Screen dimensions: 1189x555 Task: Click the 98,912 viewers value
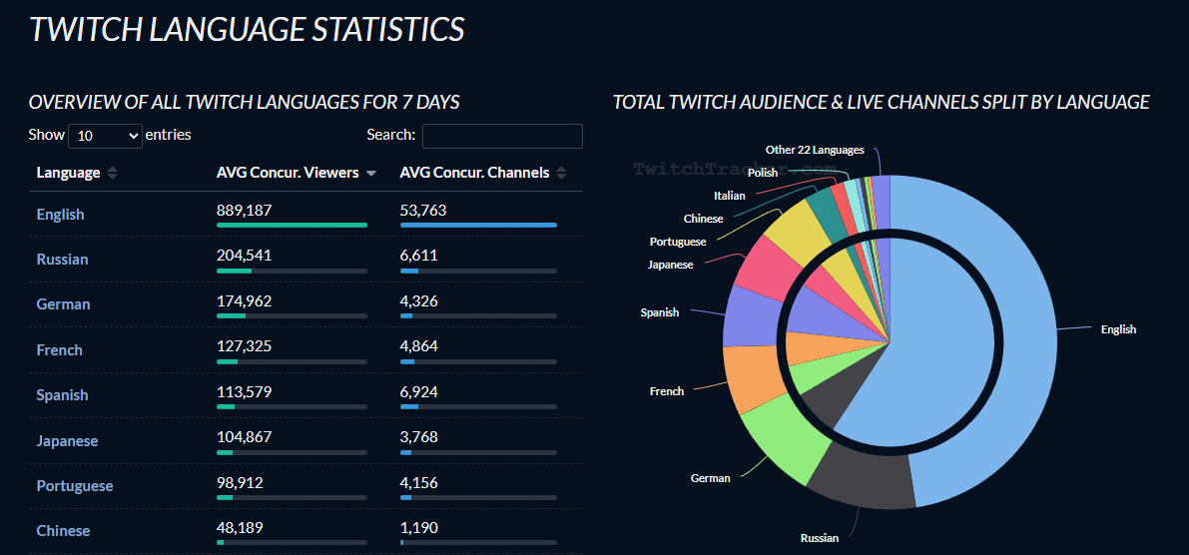pos(240,483)
